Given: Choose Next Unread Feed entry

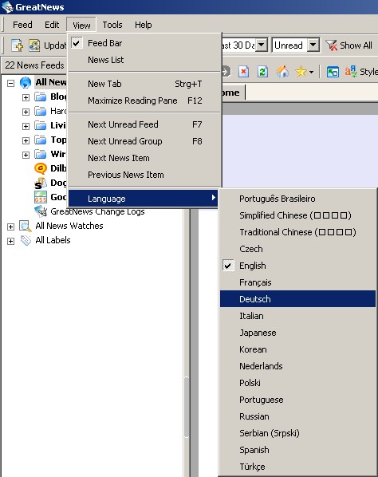Looking at the screenshot, I should click(145, 124).
